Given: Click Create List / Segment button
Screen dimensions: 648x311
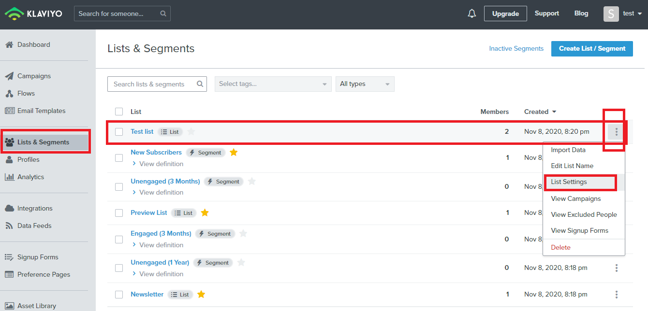Looking at the screenshot, I should (x=592, y=48).
